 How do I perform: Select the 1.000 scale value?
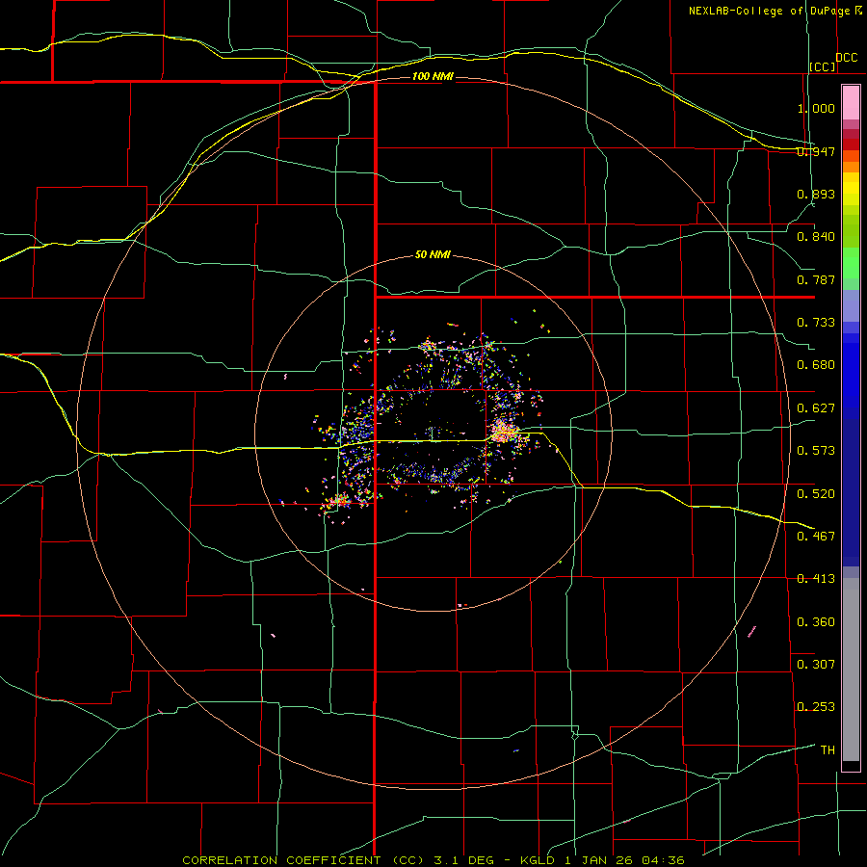[x=816, y=108]
